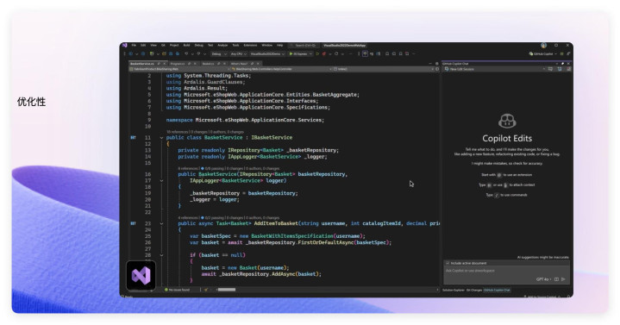Screen dimensions: 620x325
Task: Collapse the AddItemToBasket method at line 23
Action: [x=161, y=223]
